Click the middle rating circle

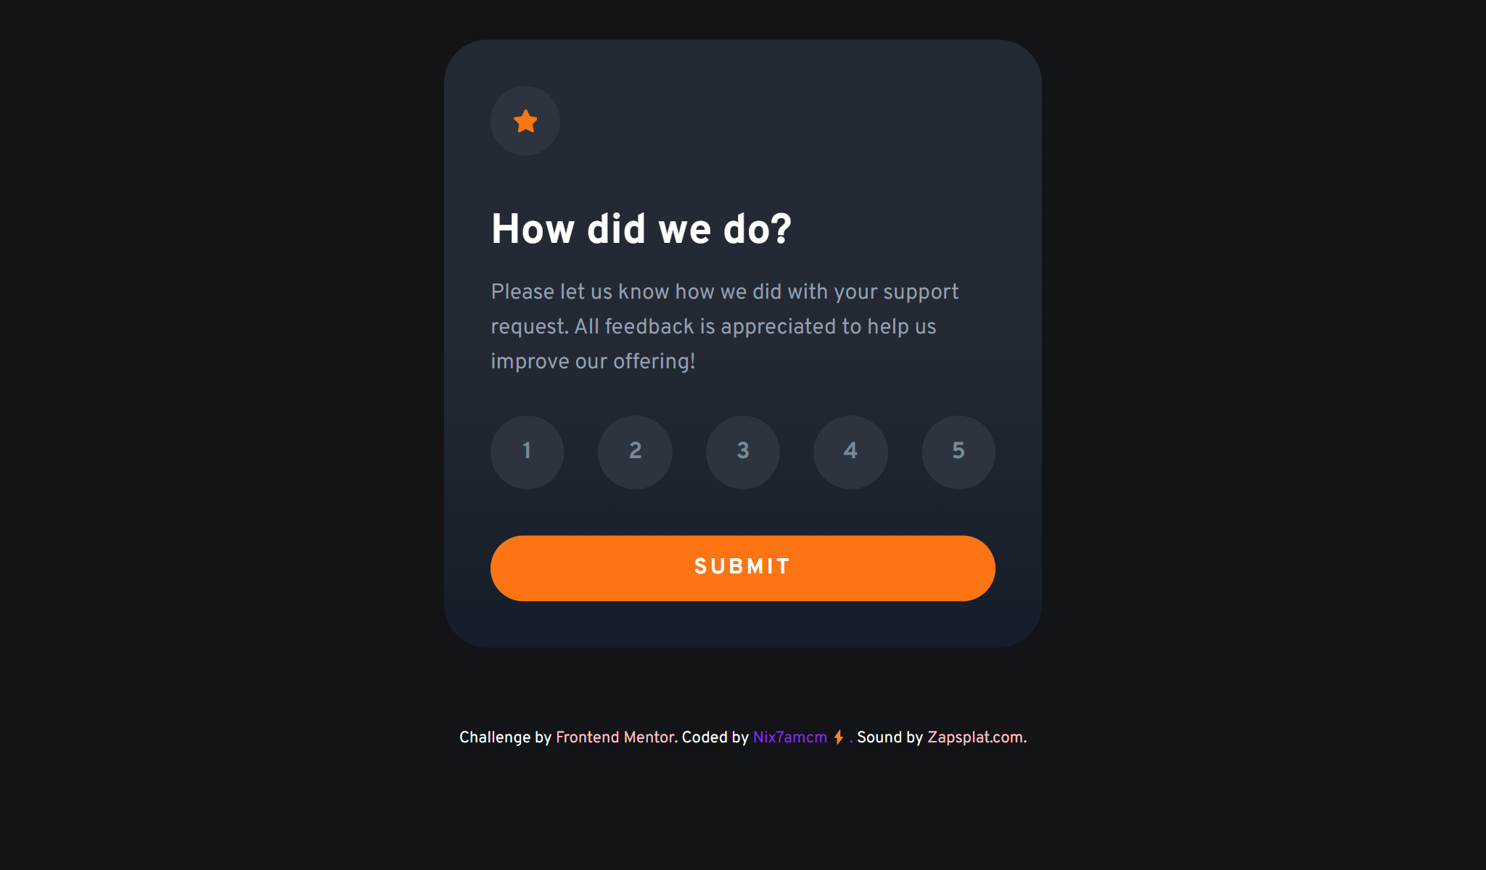pos(742,452)
